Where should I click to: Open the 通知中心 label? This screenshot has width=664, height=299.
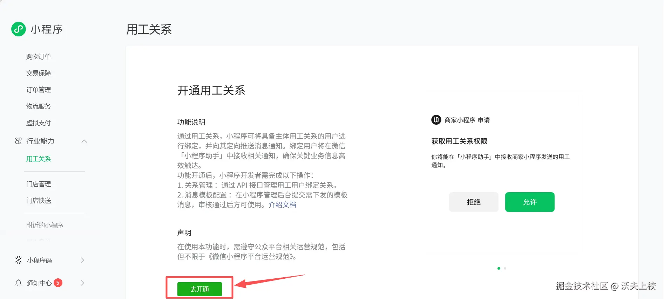pyautogui.click(x=39, y=283)
